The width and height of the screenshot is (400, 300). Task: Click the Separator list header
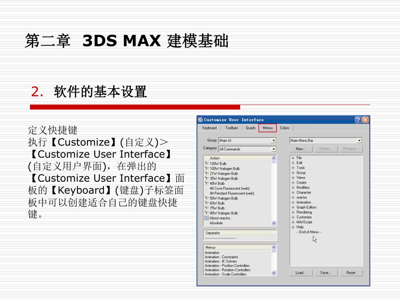pos(237,233)
